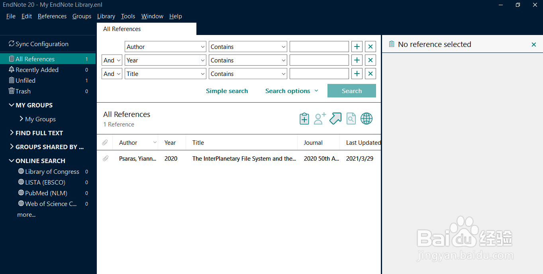Click the globe icon beside PubMed (NLM)
Screen dimensions: 543x274
[x=21, y=193]
